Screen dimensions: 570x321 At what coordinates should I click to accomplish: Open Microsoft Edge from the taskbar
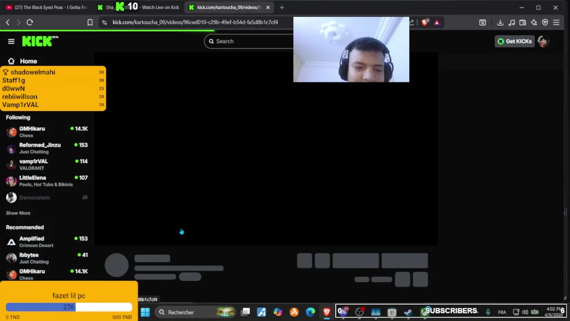310,312
